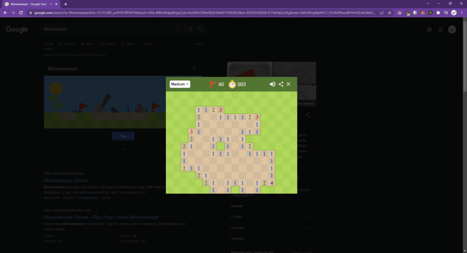Viewport: 467px width, 253px height.
Task: Go forward in browser history
Action: (x=13, y=13)
